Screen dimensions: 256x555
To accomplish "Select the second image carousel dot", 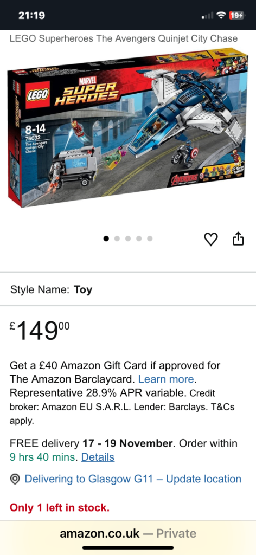I will point(117,238).
